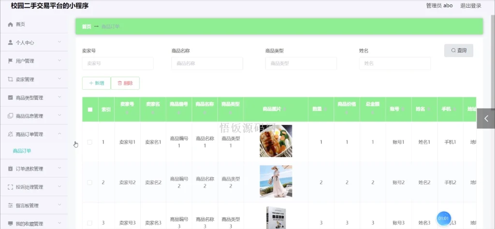The width and height of the screenshot is (495, 229).
Task: Tick the checkbox for the 卖家号1 row
Action: click(x=89, y=142)
